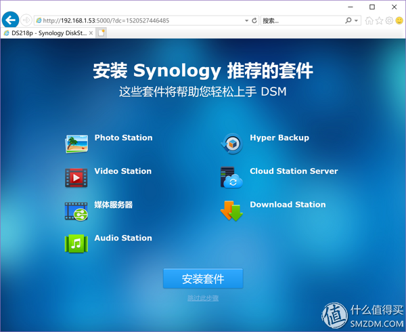406x332 pixels.
Task: Click the Internet Explorer page icon in the address bar
Action: coord(39,20)
